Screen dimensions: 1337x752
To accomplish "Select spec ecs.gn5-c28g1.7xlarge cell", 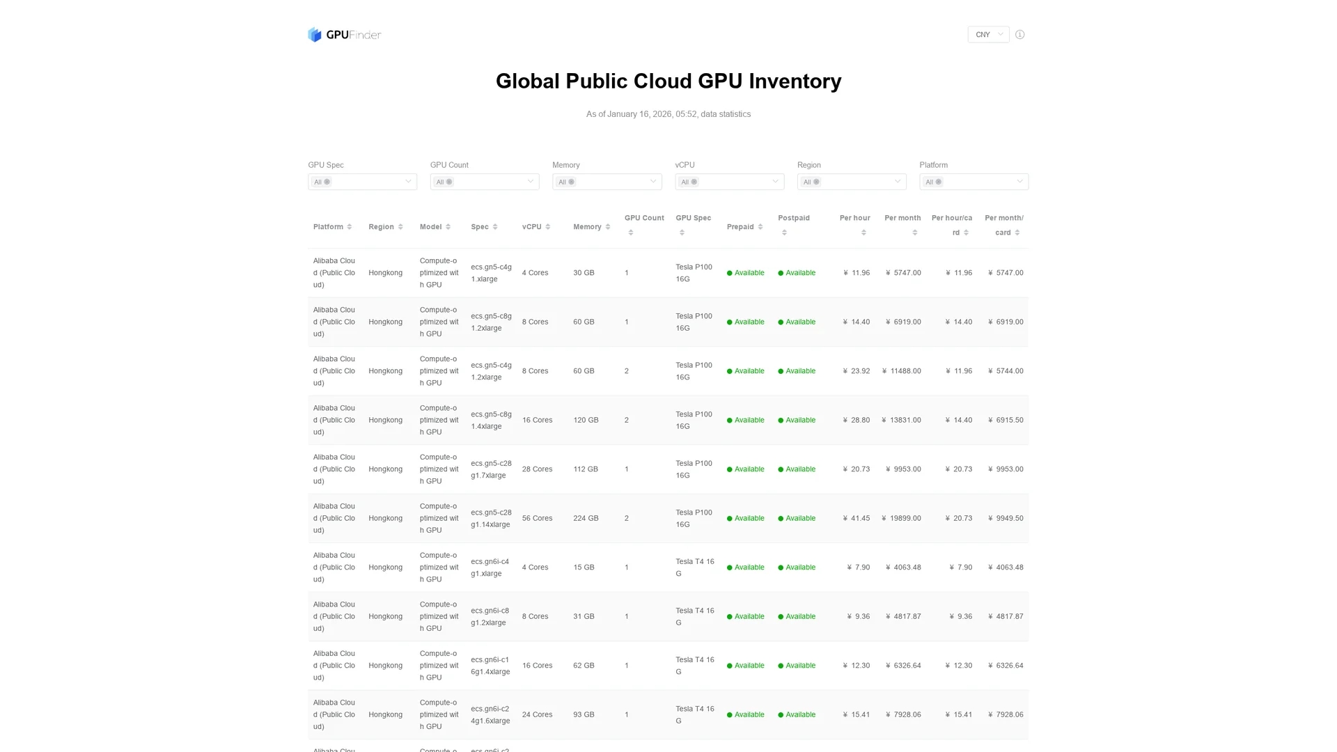I will pos(491,469).
